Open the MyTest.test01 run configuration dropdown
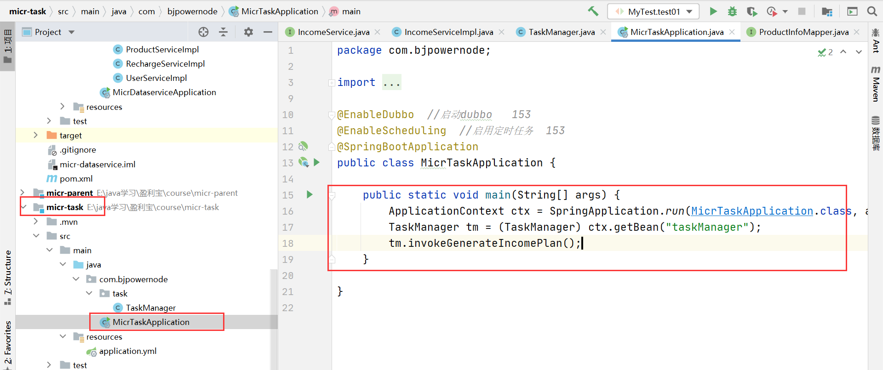This screenshot has width=883, height=370. pos(653,11)
